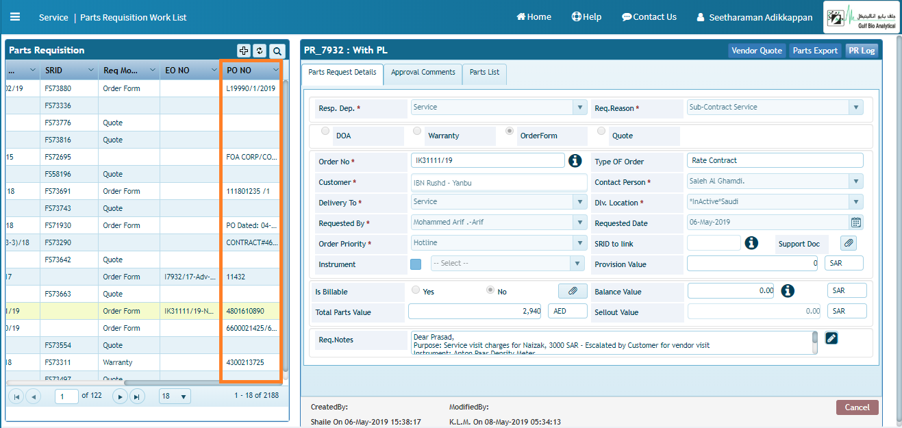Expand the Contact Person dropdown
The height and width of the screenshot is (428, 902).
(x=856, y=181)
